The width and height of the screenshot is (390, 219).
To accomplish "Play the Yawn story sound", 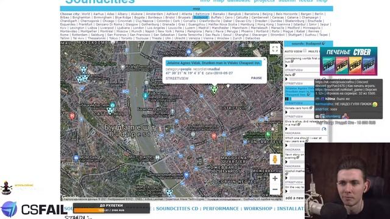I will (286, 162).
